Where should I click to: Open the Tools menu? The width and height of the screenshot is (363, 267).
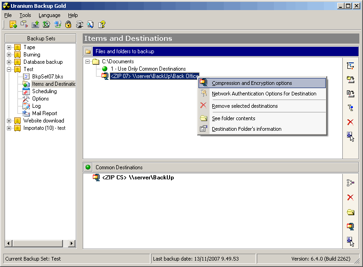coord(25,15)
